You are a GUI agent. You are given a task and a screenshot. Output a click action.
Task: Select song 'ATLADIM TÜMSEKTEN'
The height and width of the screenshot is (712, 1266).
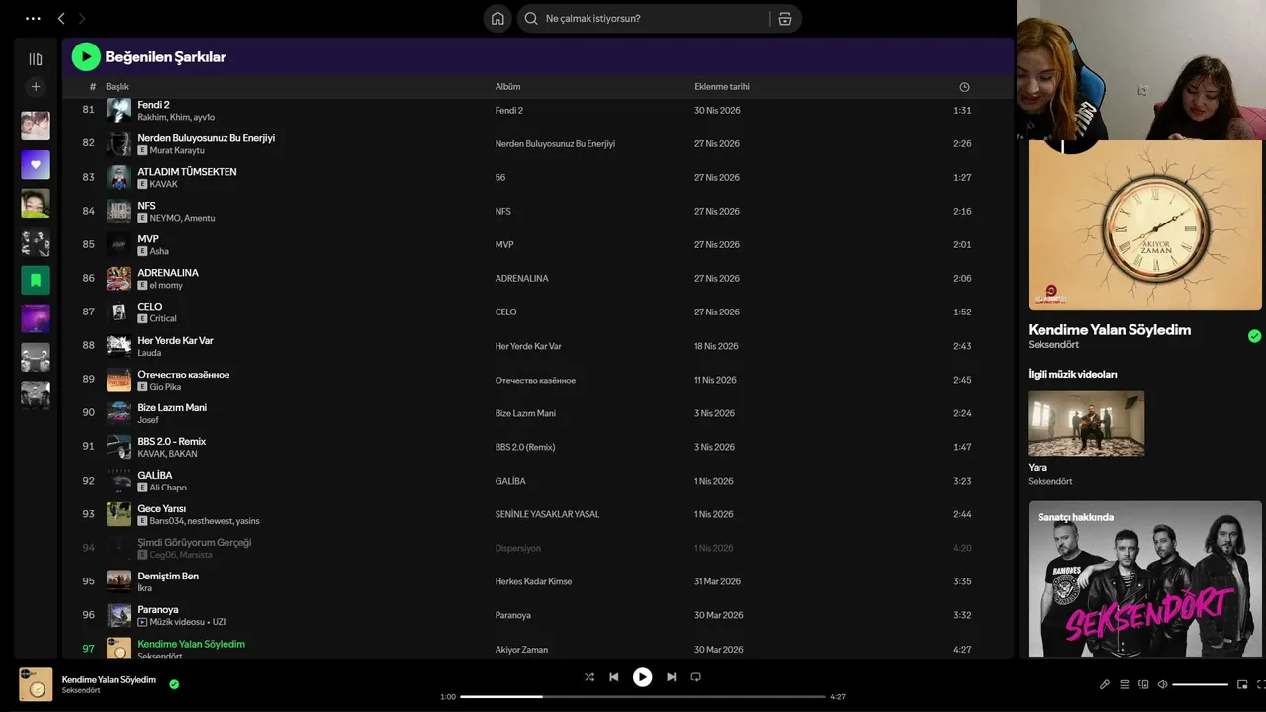pos(187,172)
